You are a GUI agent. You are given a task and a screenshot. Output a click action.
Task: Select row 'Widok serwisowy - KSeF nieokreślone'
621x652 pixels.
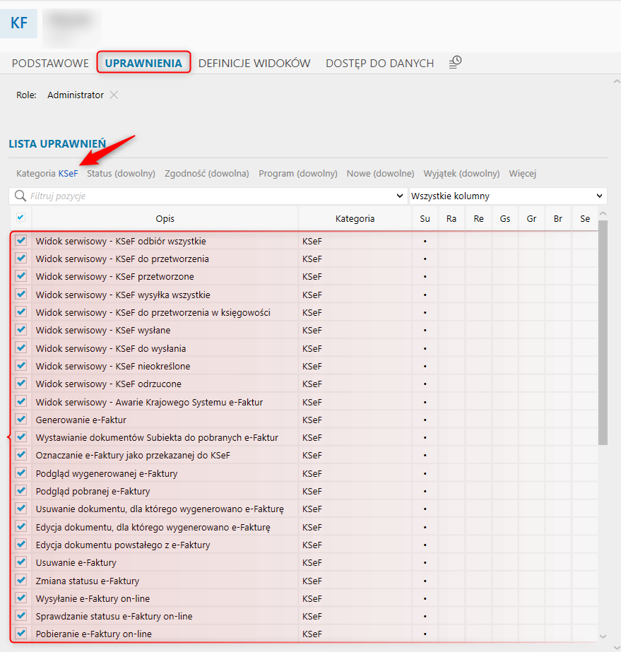[x=304, y=366]
